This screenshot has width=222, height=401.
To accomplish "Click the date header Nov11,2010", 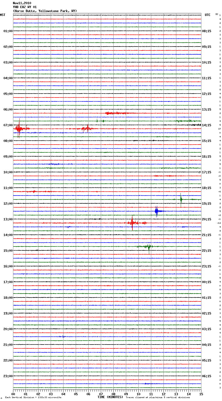I will 22,3.
